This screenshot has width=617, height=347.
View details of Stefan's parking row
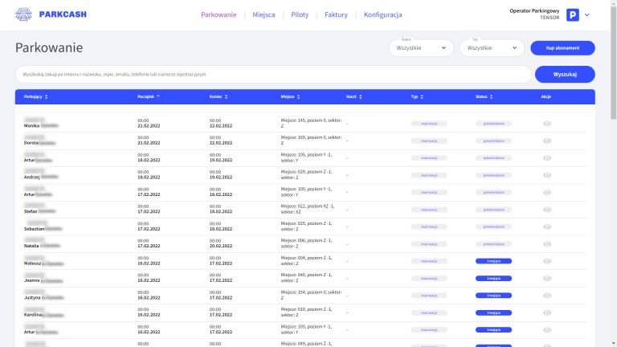(x=547, y=210)
